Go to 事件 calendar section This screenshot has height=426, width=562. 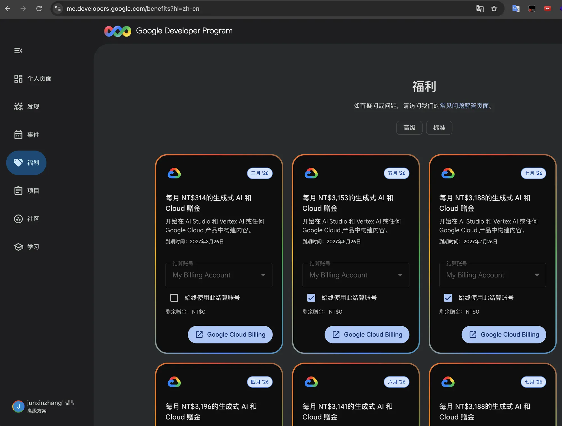[27, 135]
